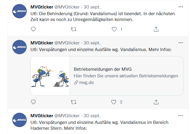The height and width of the screenshot is (134, 191).
Task: Click MVG avatar on the Haderner Stern tweet
Action: click(x=20, y=120)
